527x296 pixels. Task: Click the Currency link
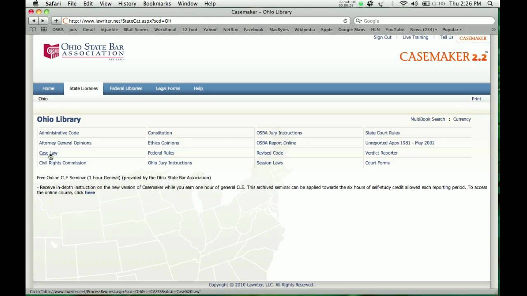(x=462, y=119)
